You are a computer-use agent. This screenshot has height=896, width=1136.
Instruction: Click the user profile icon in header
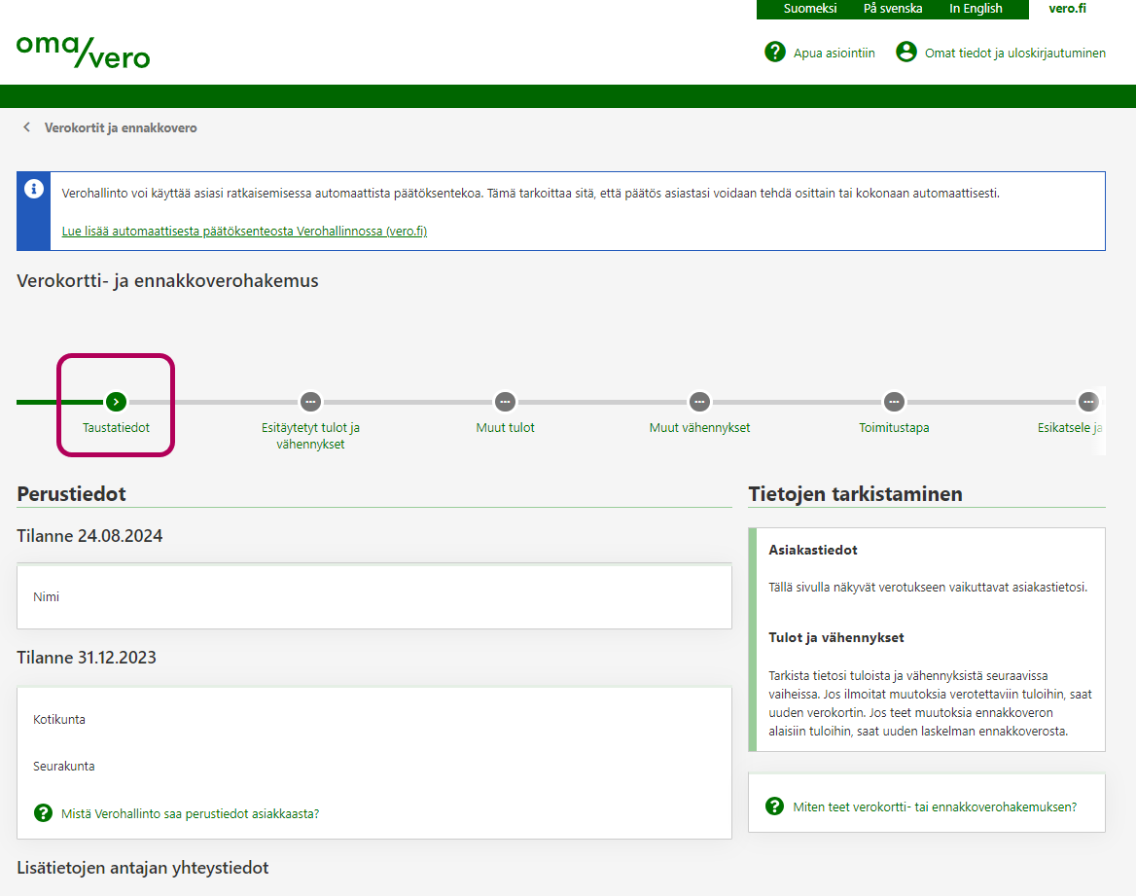(x=906, y=53)
